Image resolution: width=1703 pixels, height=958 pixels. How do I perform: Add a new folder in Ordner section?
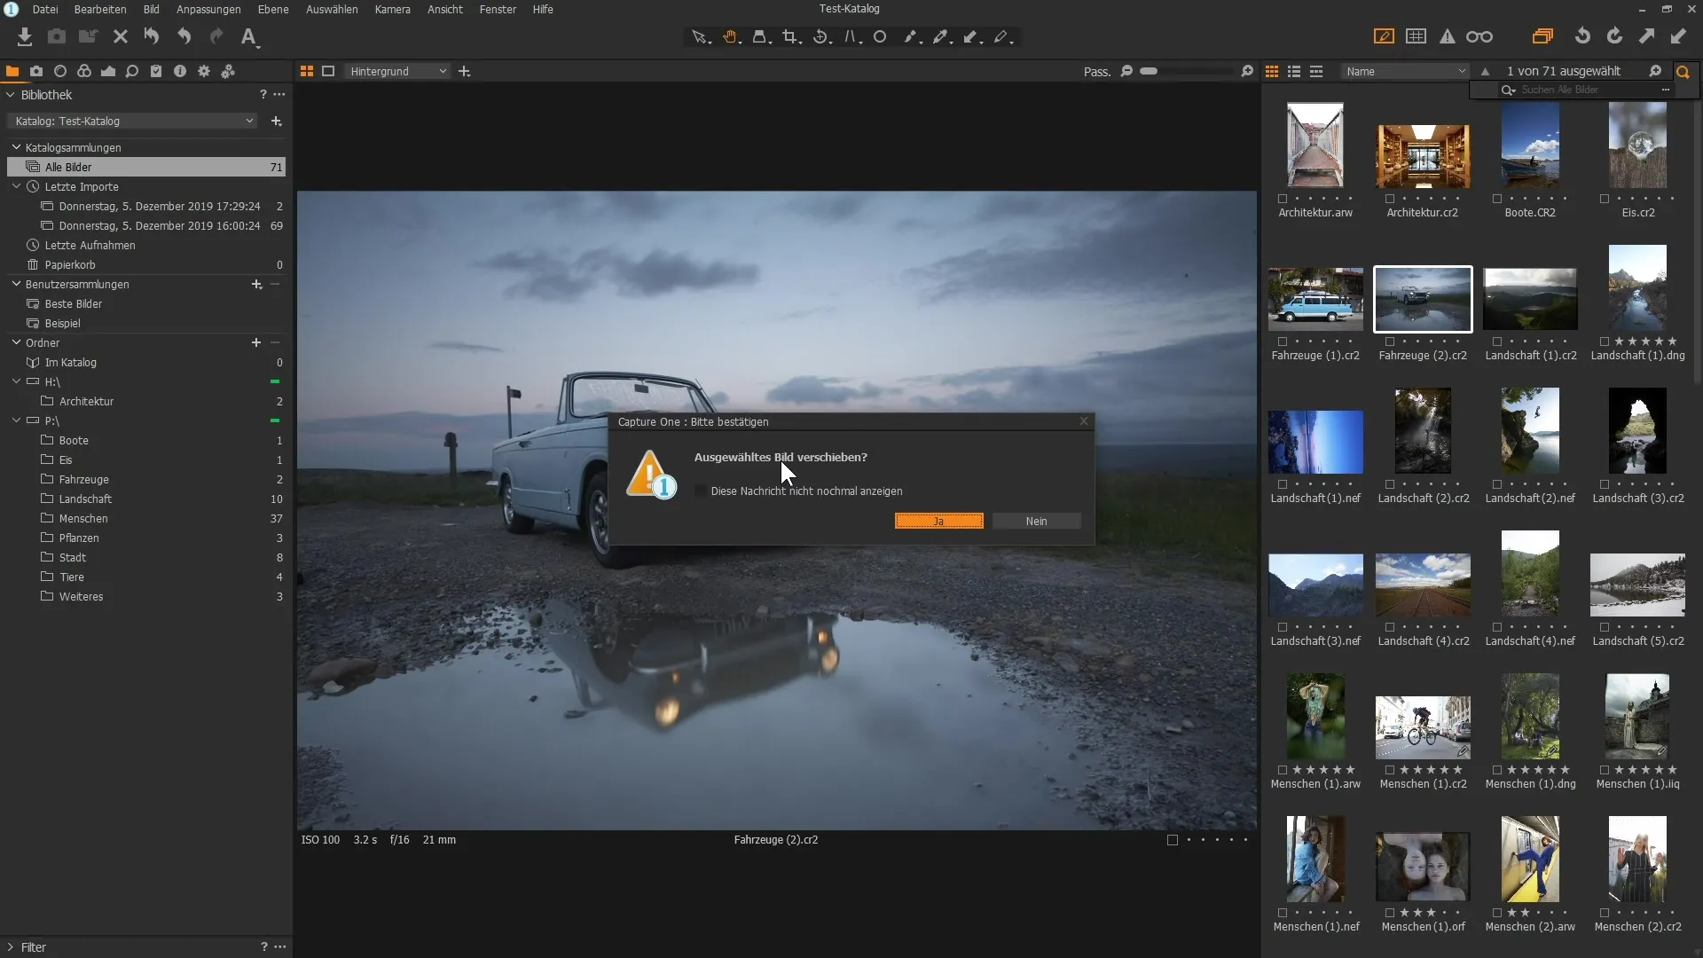click(x=256, y=342)
